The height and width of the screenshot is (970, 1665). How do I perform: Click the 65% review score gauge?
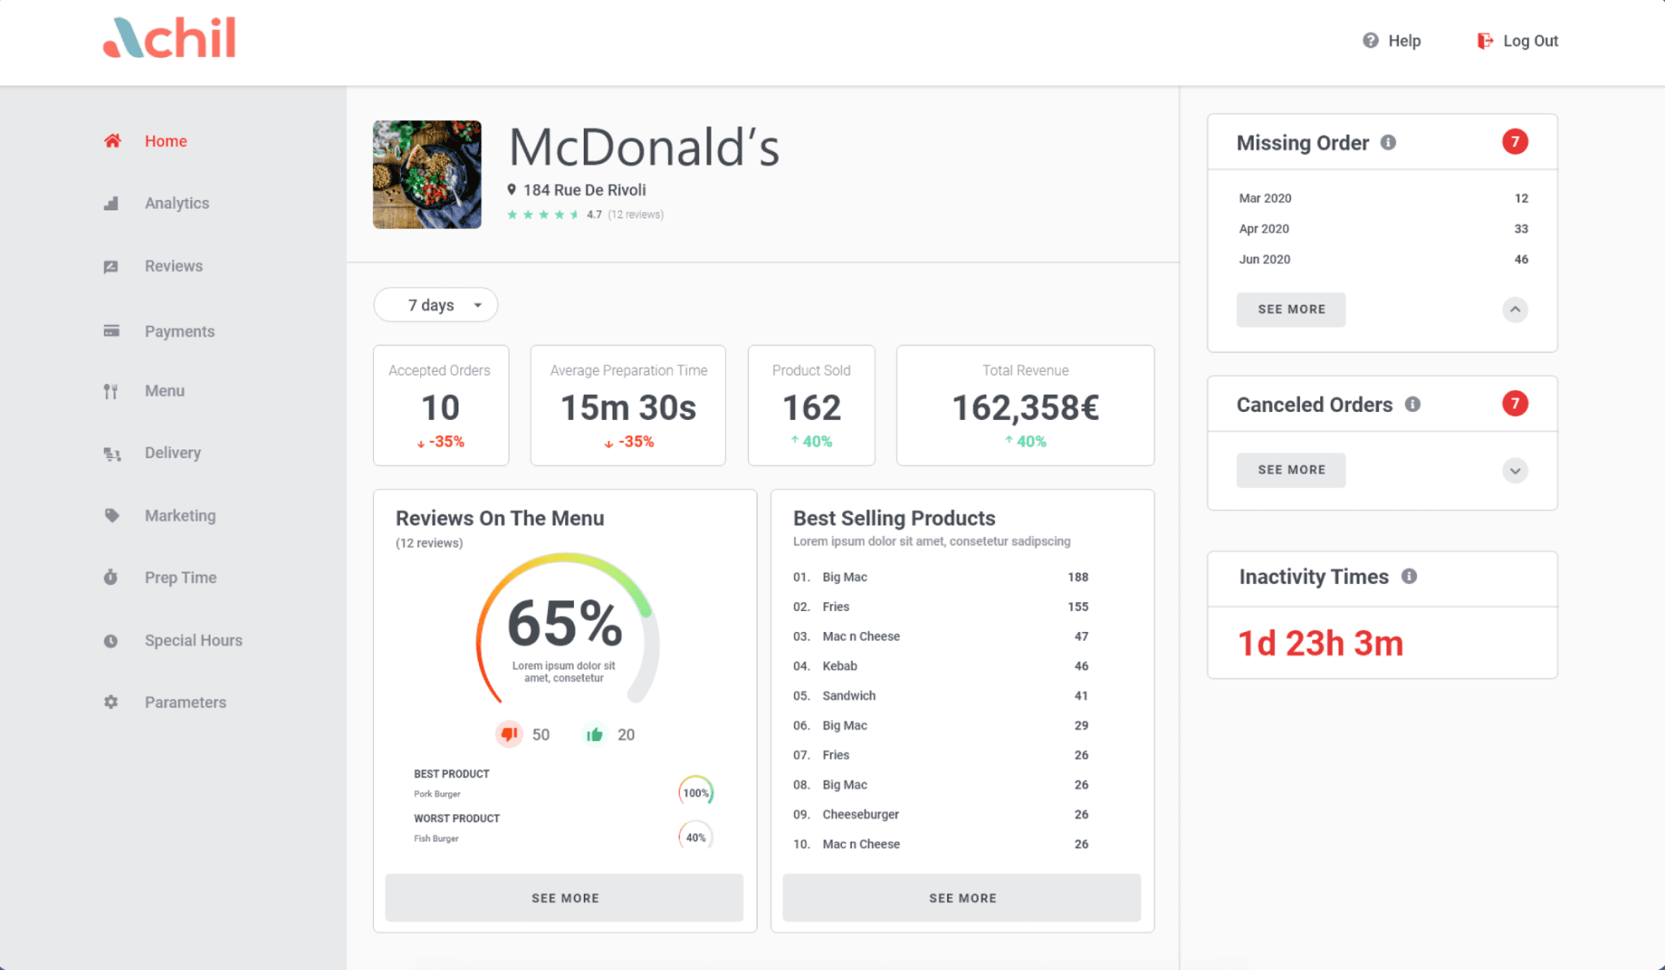pos(566,630)
